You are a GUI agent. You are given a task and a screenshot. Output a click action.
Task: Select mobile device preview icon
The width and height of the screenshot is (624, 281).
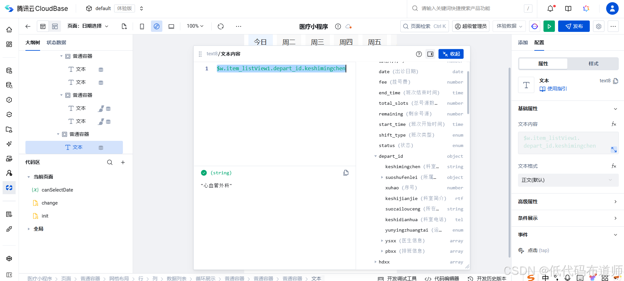[x=142, y=26]
